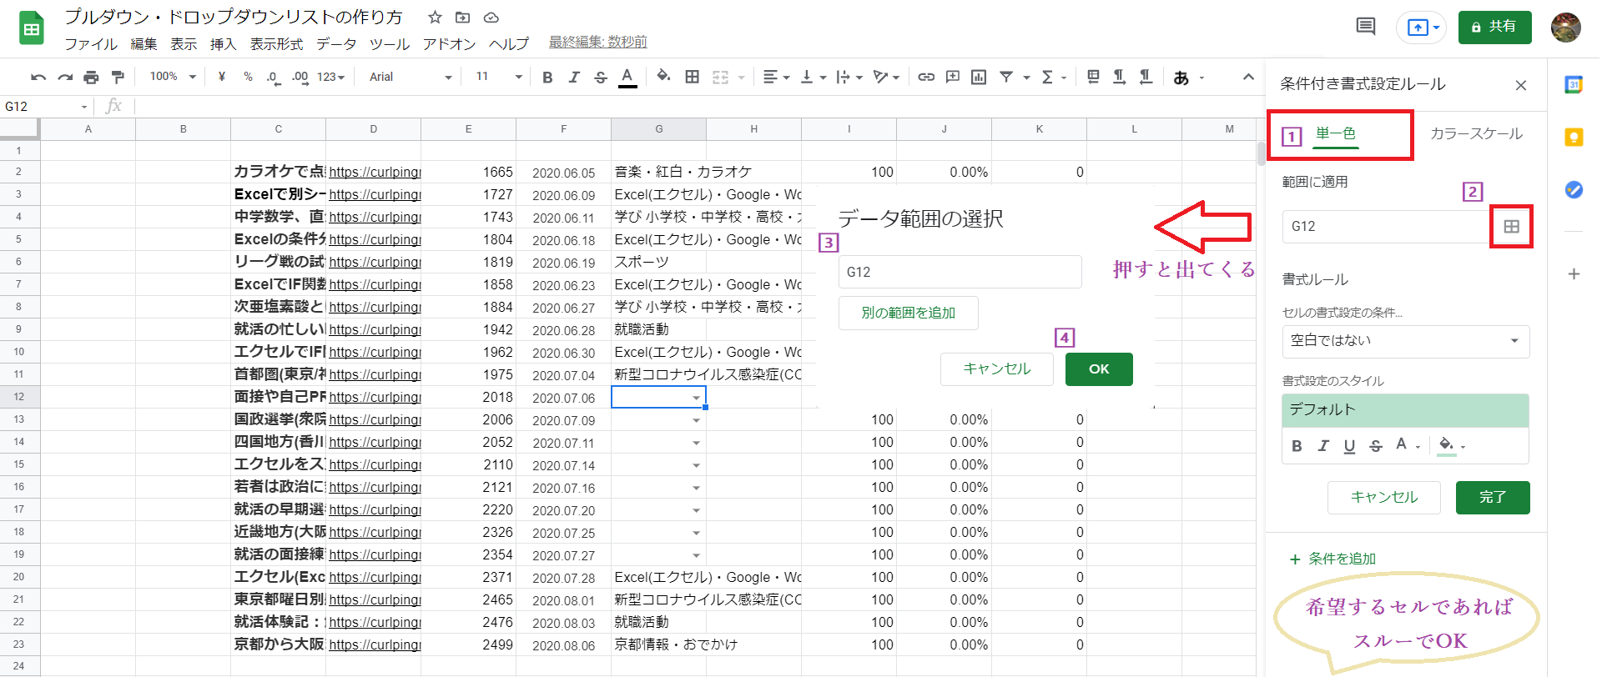Open the borders menu
The height and width of the screenshot is (677, 1602).
(692, 77)
